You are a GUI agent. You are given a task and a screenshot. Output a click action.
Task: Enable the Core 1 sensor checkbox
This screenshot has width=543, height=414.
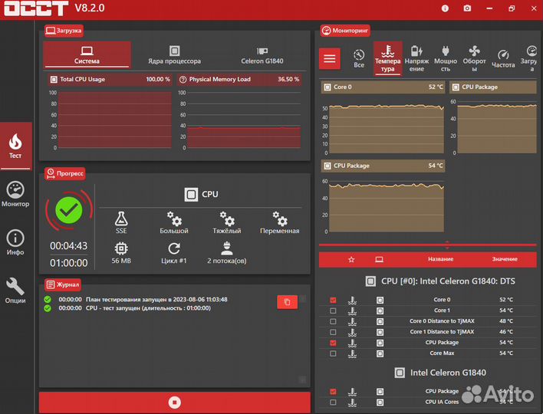tap(333, 310)
